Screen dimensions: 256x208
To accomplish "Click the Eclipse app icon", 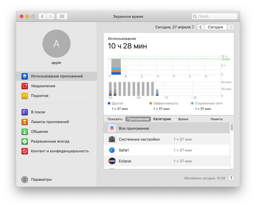I will point(112,161).
